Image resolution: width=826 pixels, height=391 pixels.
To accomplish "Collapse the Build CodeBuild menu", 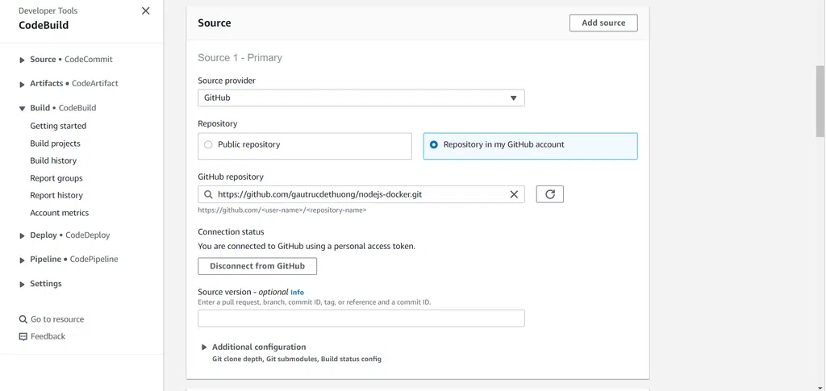I will [22, 108].
